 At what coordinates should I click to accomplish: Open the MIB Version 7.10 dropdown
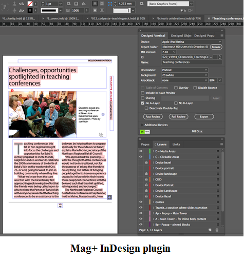click(169, 52)
